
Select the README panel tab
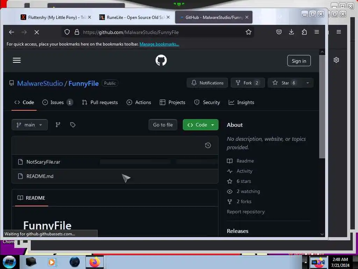click(x=31, y=198)
